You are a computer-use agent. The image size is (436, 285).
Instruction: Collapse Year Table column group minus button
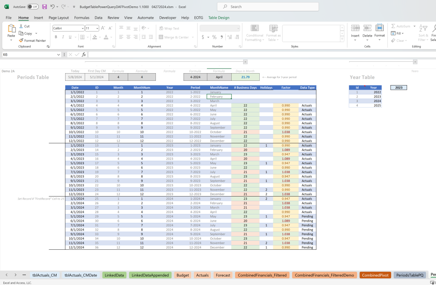tap(415, 62)
